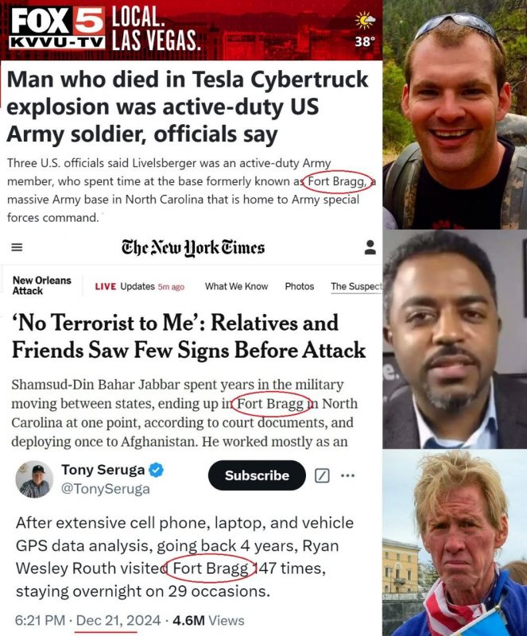The image size is (527, 636).
Task: Click the FOX5 KVVU-TV logo
Action: pos(54,28)
